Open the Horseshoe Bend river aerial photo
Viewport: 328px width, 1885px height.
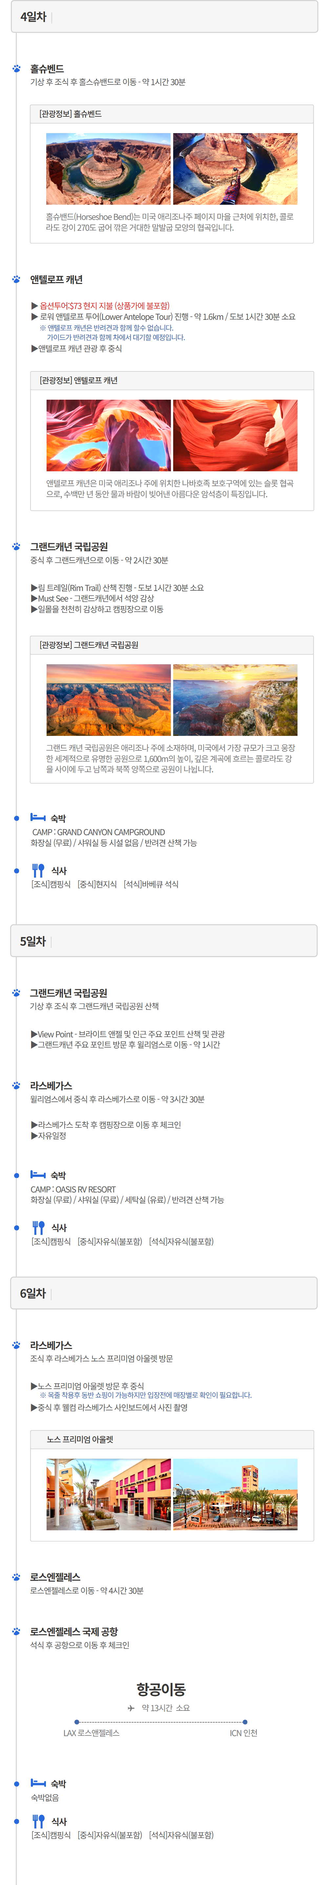point(108,169)
